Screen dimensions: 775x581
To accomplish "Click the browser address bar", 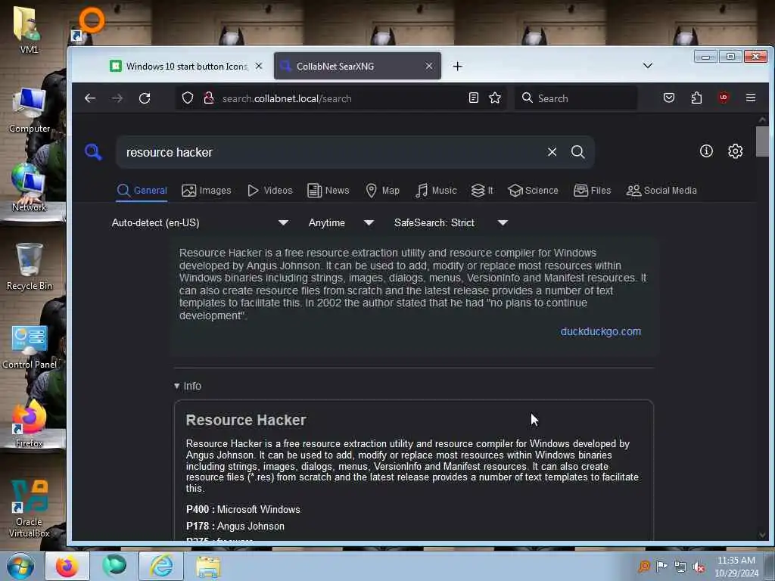I will [341, 98].
